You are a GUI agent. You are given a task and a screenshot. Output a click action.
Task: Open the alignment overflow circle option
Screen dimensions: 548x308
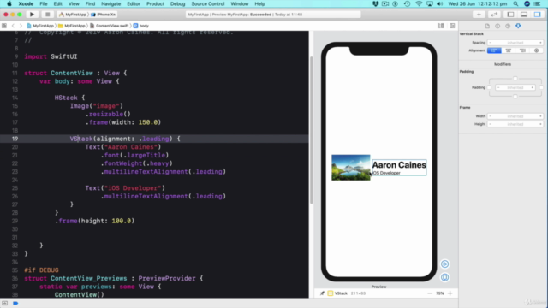[x=537, y=50]
